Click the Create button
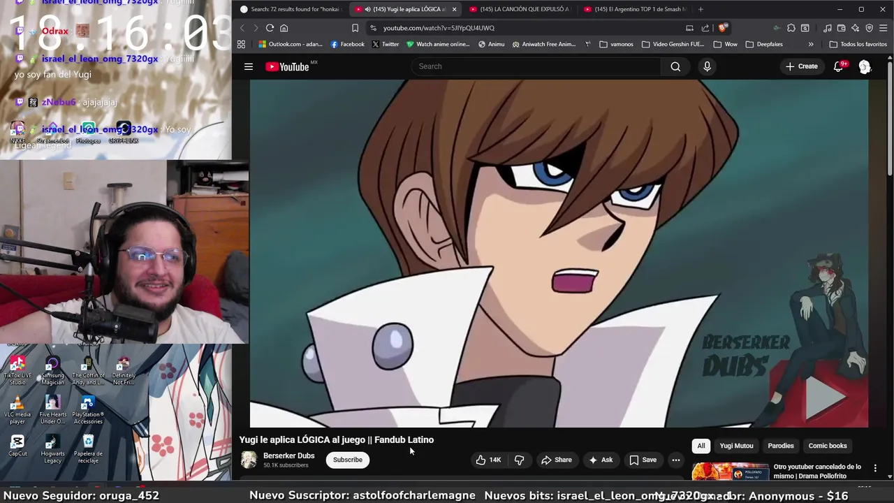894x503 pixels. [x=801, y=66]
